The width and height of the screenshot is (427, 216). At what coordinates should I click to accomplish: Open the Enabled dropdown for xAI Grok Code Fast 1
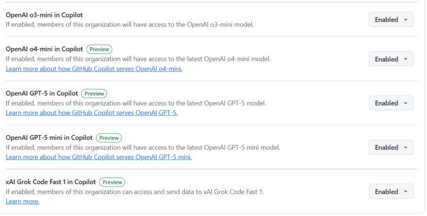(x=391, y=191)
